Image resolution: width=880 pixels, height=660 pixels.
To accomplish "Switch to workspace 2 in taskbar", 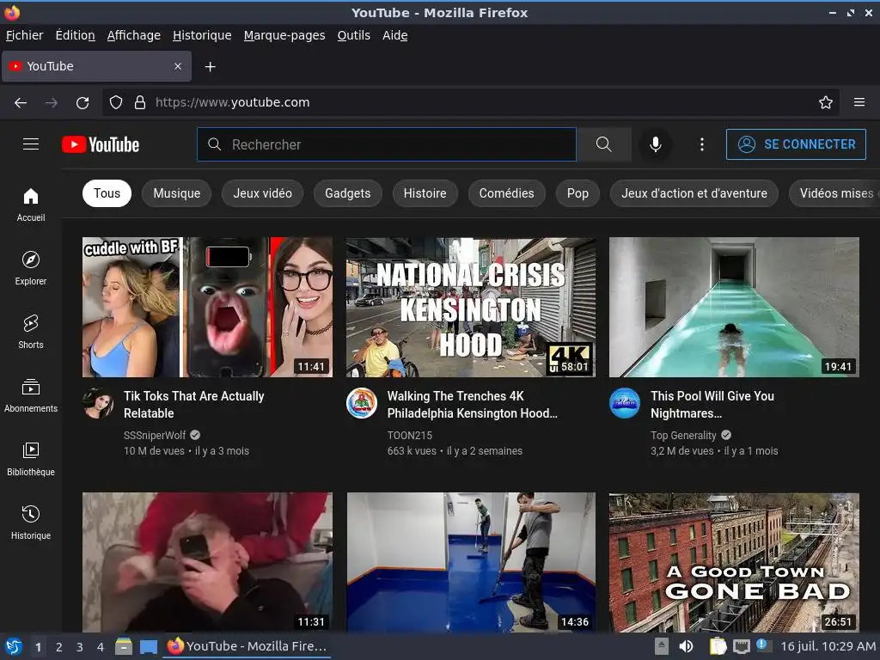I will click(59, 647).
